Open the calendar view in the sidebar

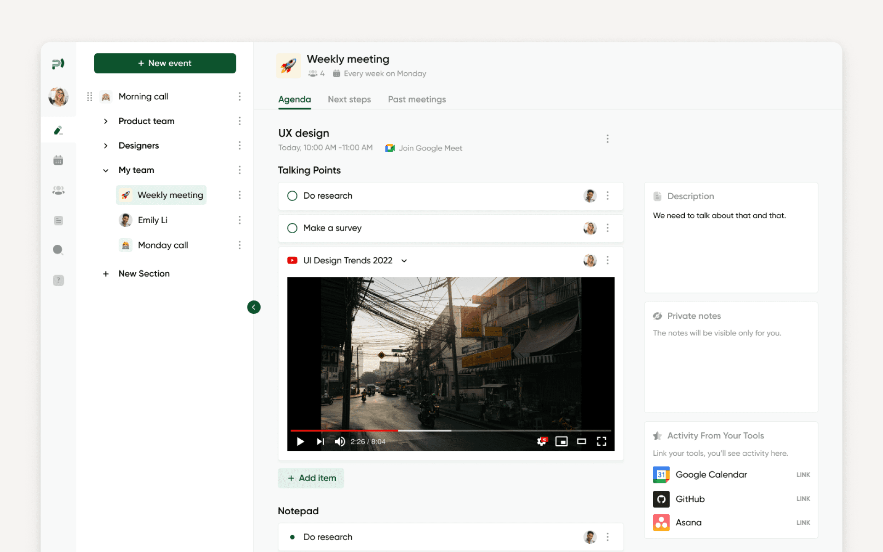(x=58, y=160)
